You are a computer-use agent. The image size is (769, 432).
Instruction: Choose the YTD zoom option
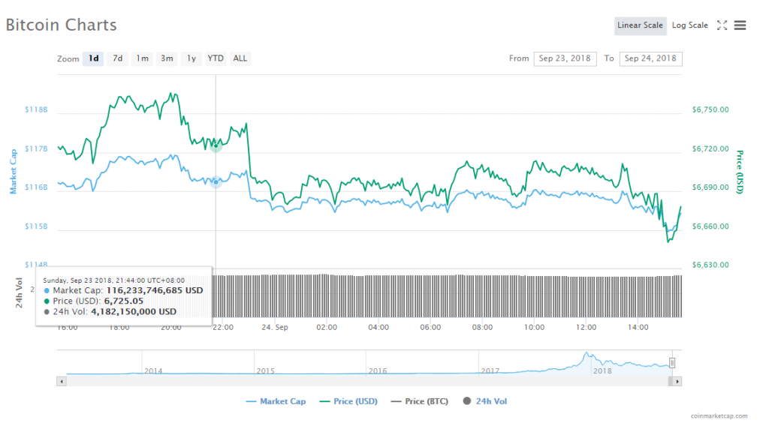point(216,58)
